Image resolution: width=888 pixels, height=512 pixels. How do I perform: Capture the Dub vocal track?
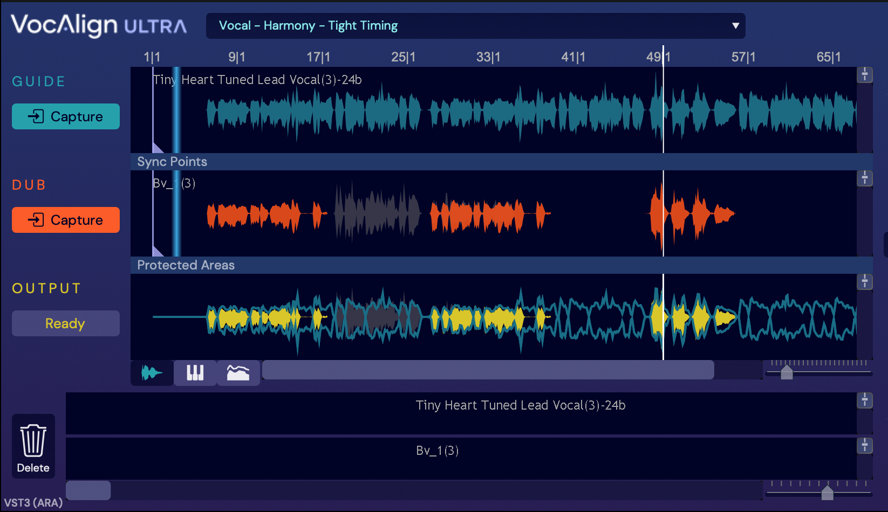(x=65, y=219)
